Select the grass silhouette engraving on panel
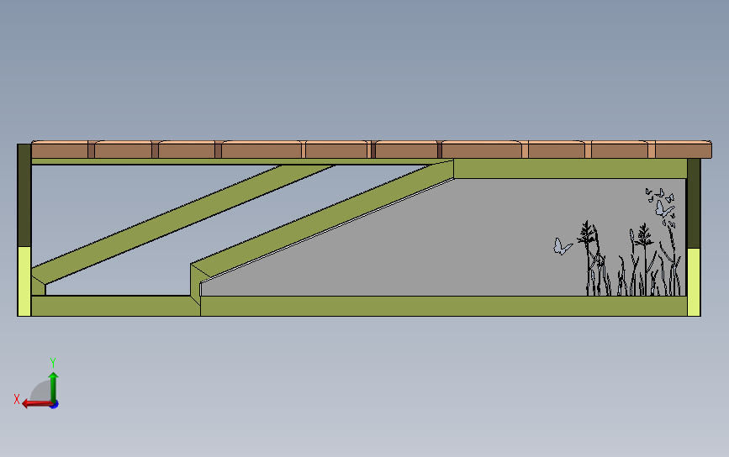 [x=630, y=259]
